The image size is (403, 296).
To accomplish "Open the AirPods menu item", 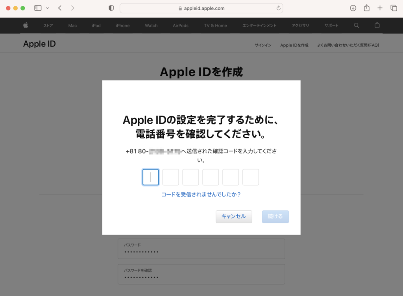I will (x=180, y=26).
